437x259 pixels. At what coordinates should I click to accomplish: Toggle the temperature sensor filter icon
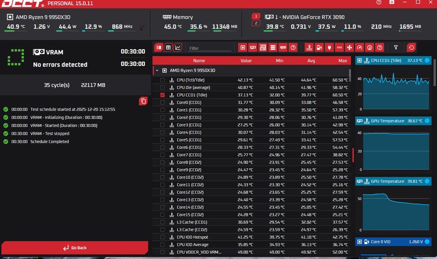coord(309,47)
